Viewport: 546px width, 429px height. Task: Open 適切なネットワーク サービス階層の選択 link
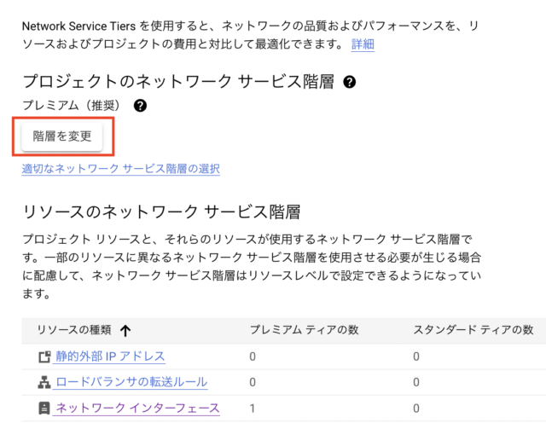coord(120,169)
